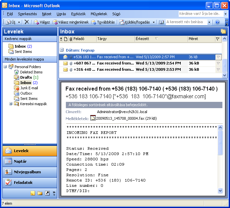Viewport: 230px width, 208px height.
Task: Click the Folder List icon
Action: click(x=40, y=193)
